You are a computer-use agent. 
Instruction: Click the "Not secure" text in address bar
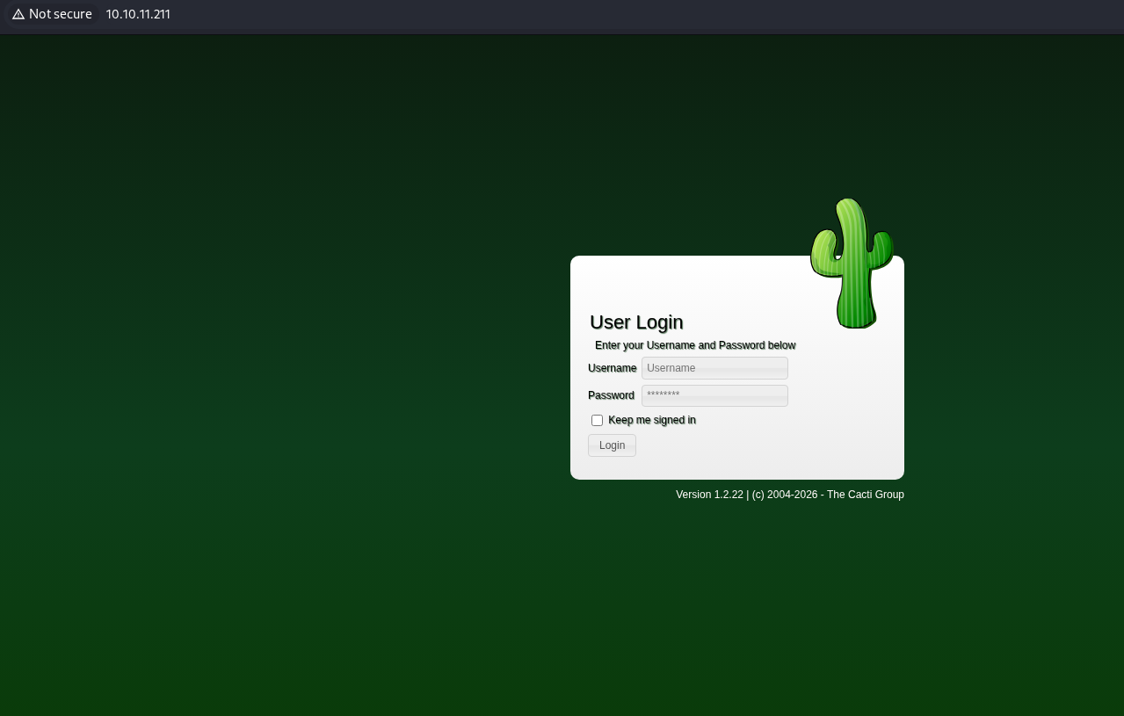[60, 15]
